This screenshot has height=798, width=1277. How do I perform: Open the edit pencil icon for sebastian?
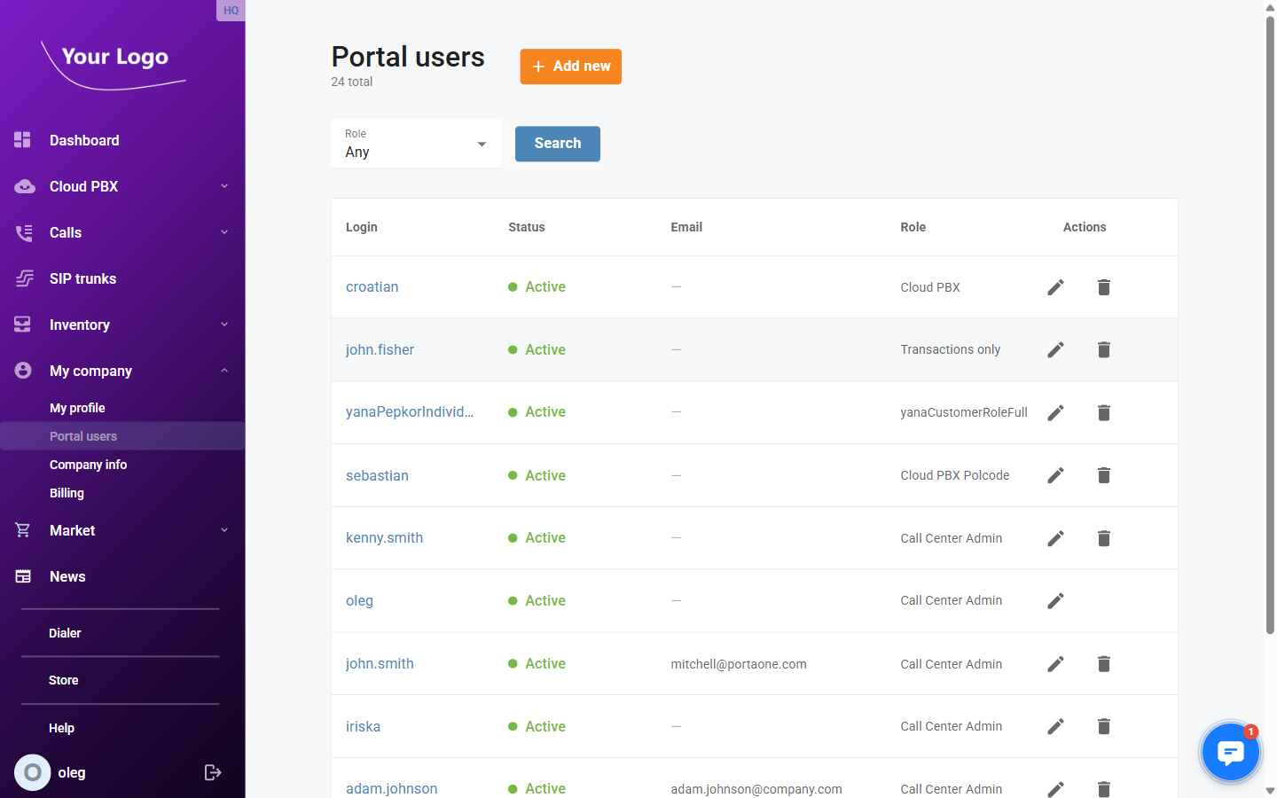tap(1055, 475)
